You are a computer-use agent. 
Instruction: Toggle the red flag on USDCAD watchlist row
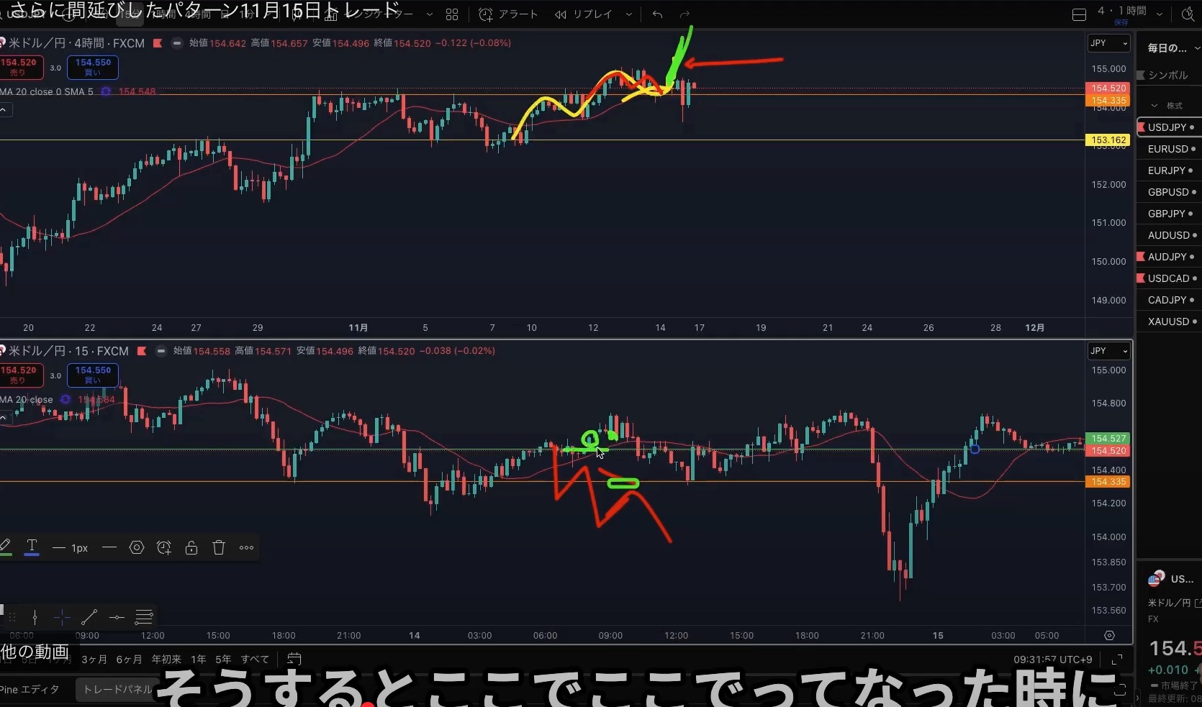tap(1141, 278)
